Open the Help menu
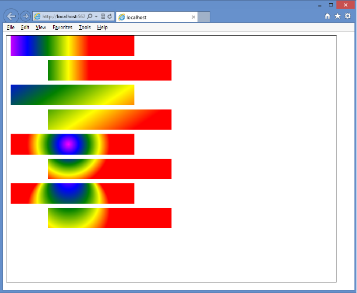Viewport: 357px width, 293px height. tap(102, 27)
